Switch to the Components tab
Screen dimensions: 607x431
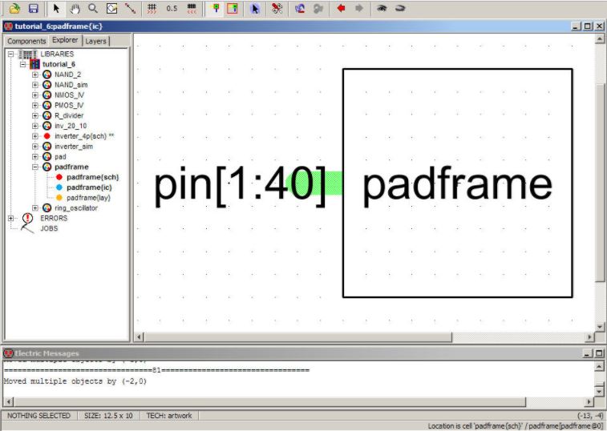(26, 41)
